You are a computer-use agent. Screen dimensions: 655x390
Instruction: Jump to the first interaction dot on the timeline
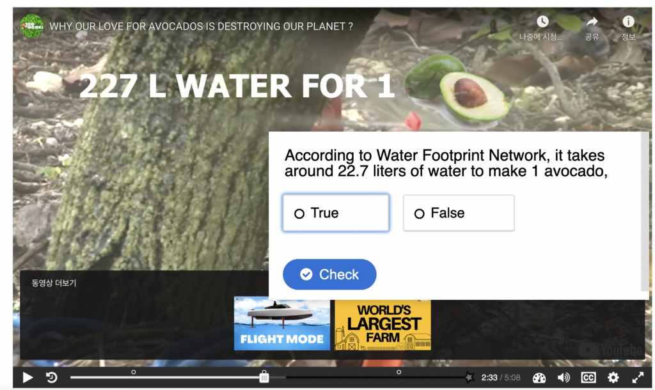coord(133,372)
